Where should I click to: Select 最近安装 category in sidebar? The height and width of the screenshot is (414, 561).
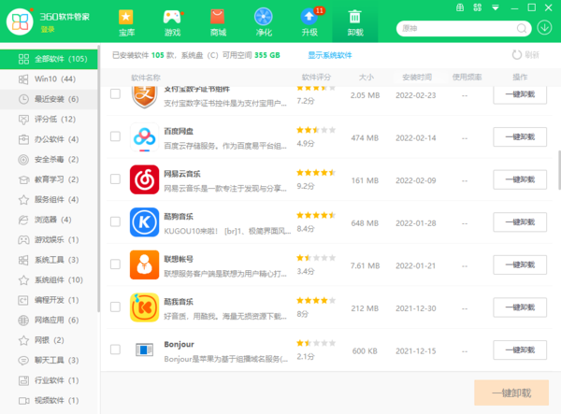pyautogui.click(x=56, y=99)
